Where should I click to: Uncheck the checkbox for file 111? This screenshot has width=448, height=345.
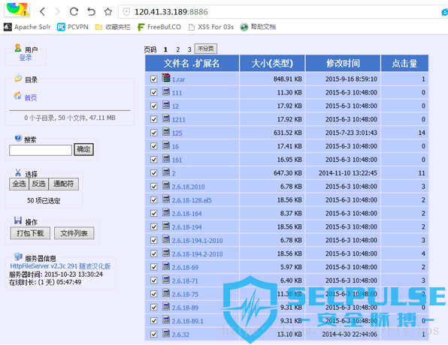[x=153, y=92]
